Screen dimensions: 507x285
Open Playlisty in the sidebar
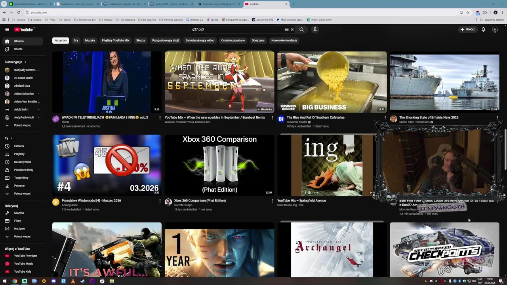coord(22,154)
